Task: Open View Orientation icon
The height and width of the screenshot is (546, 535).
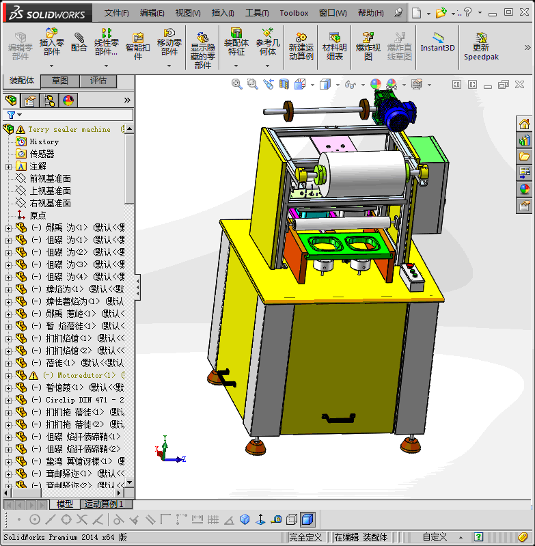Action: (x=300, y=84)
